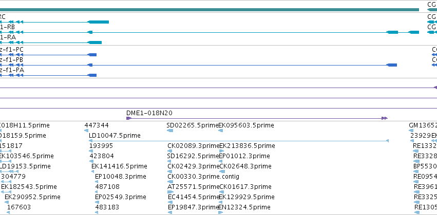Select the z-f1-PB protein coding line

198,65
